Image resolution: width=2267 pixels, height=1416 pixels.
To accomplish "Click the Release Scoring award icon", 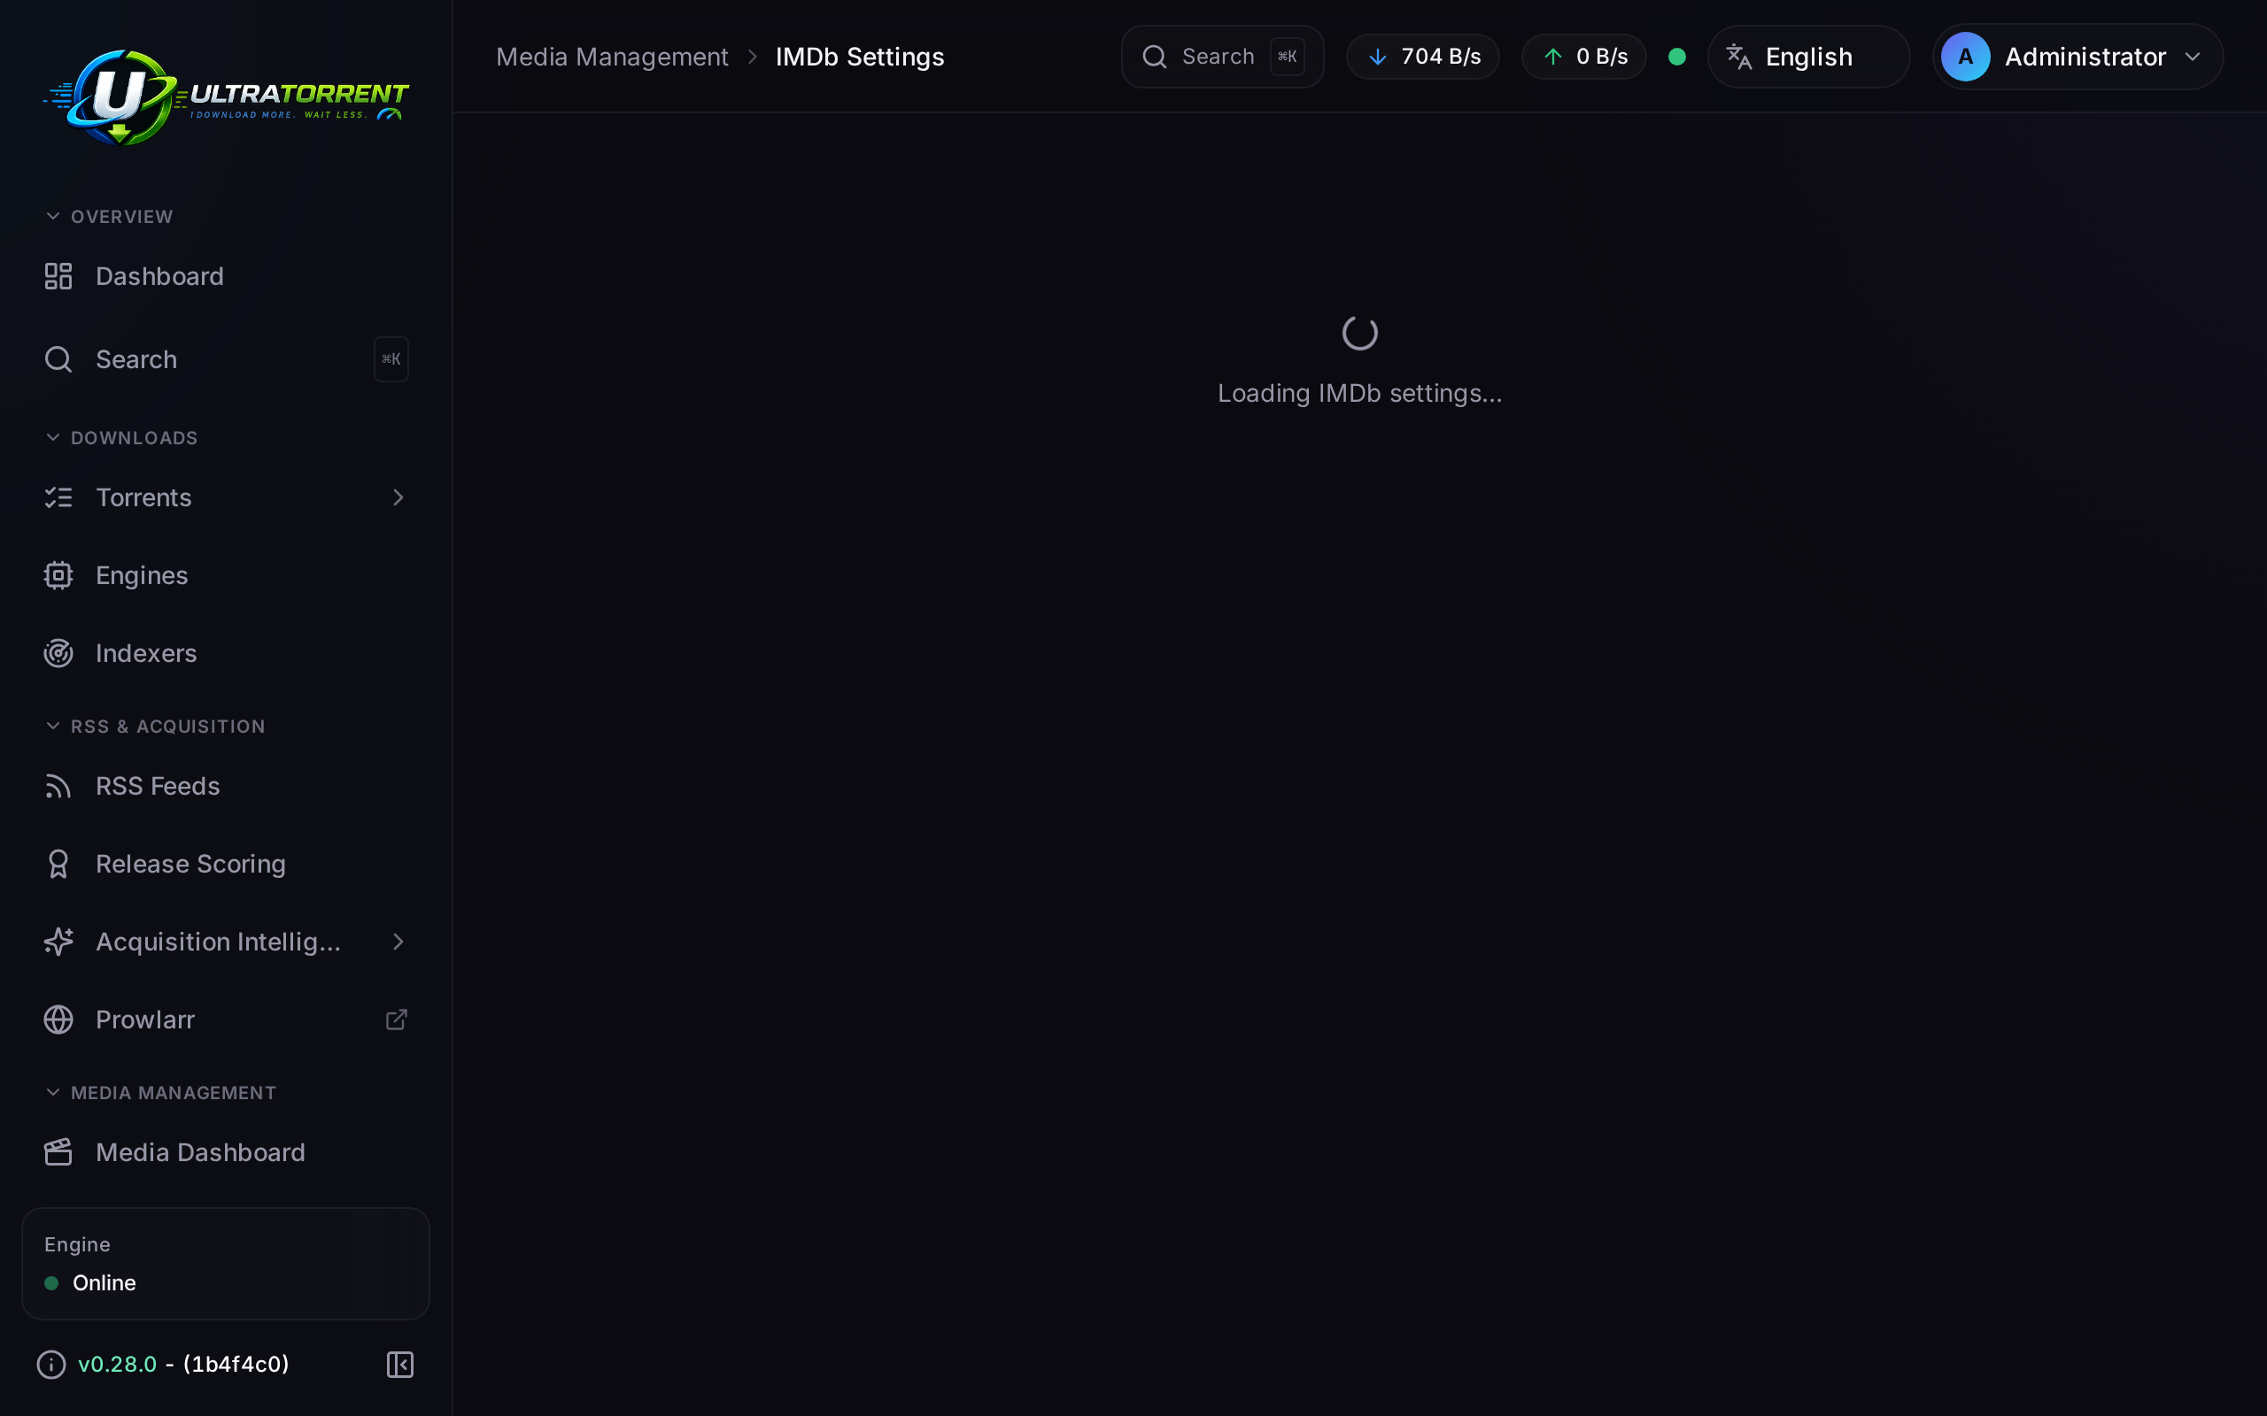I will [x=58, y=864].
